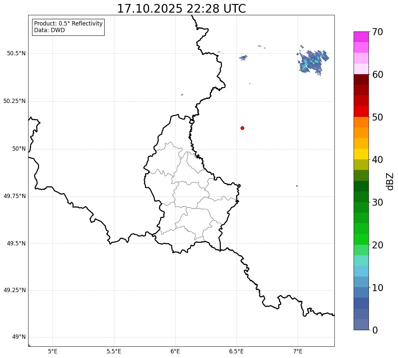Click the magenta top colorbar segment
Viewport: 398px width, 358px height.
(x=361, y=37)
